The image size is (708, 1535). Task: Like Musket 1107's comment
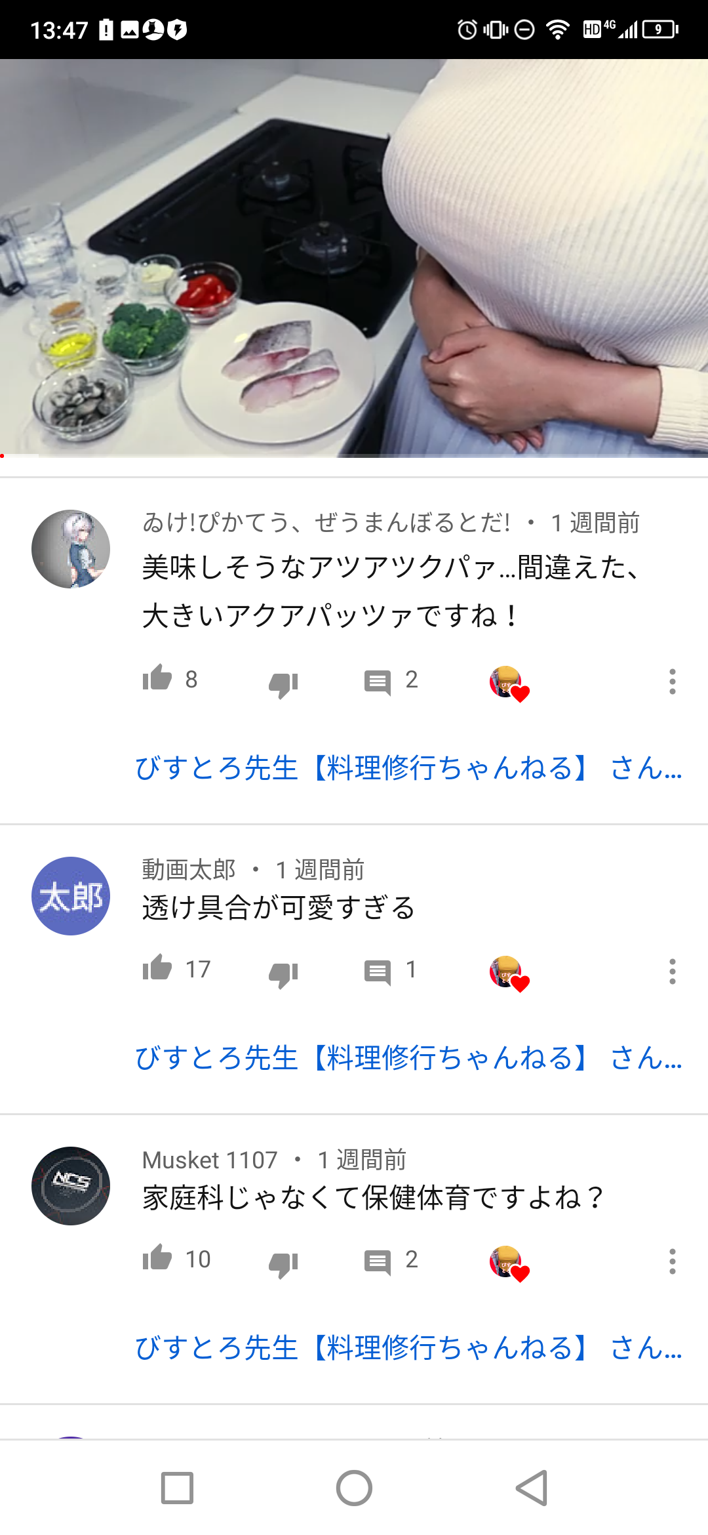point(157,1258)
